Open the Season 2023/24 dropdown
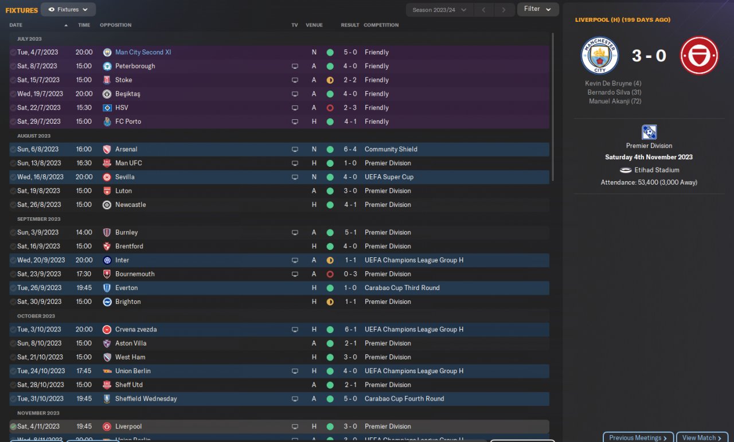The height and width of the screenshot is (442, 734). [x=440, y=10]
